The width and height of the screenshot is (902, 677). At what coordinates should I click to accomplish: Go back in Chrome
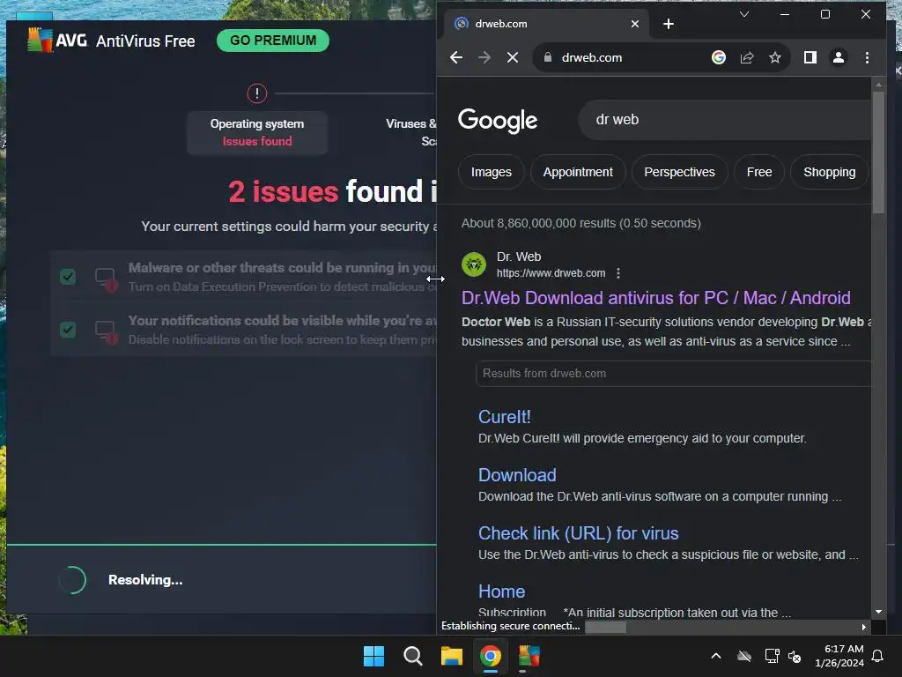pos(456,57)
